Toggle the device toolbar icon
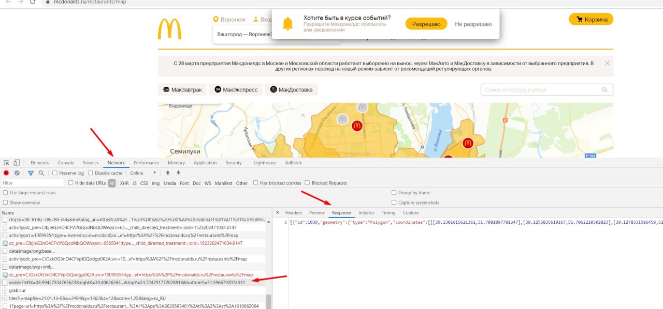Screen dimensions: 663x309 [x=17, y=163]
